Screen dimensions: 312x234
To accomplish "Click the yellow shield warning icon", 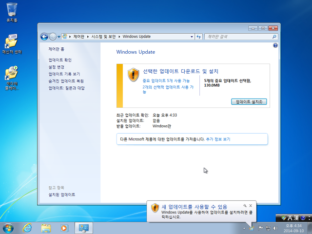I will pyautogui.click(x=133, y=75).
